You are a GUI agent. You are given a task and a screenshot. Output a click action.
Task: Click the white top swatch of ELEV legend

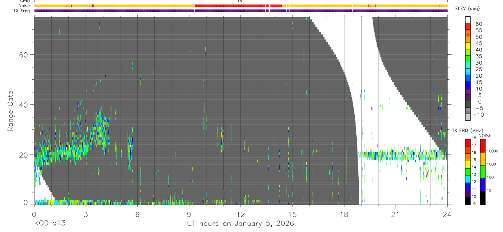[468, 20]
